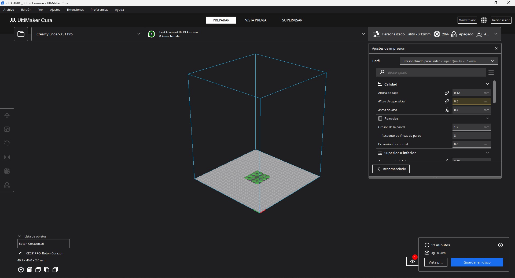Switch to VISTA PREVIA tab
Image resolution: width=515 pixels, height=278 pixels.
point(256,20)
